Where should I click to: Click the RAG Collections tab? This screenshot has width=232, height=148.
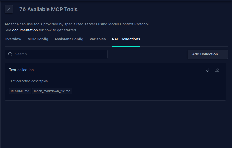[126, 39]
